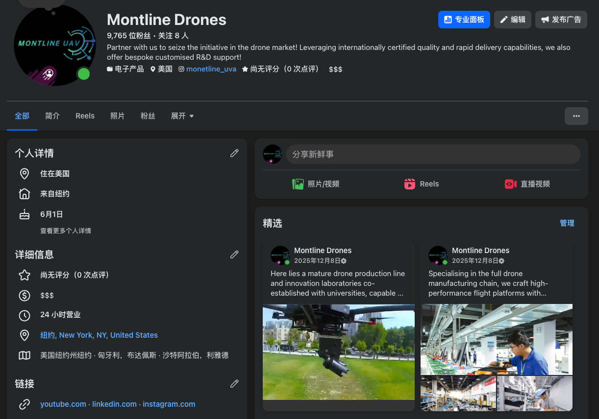
Task: Switch to the Reels tab
Action: coord(85,116)
